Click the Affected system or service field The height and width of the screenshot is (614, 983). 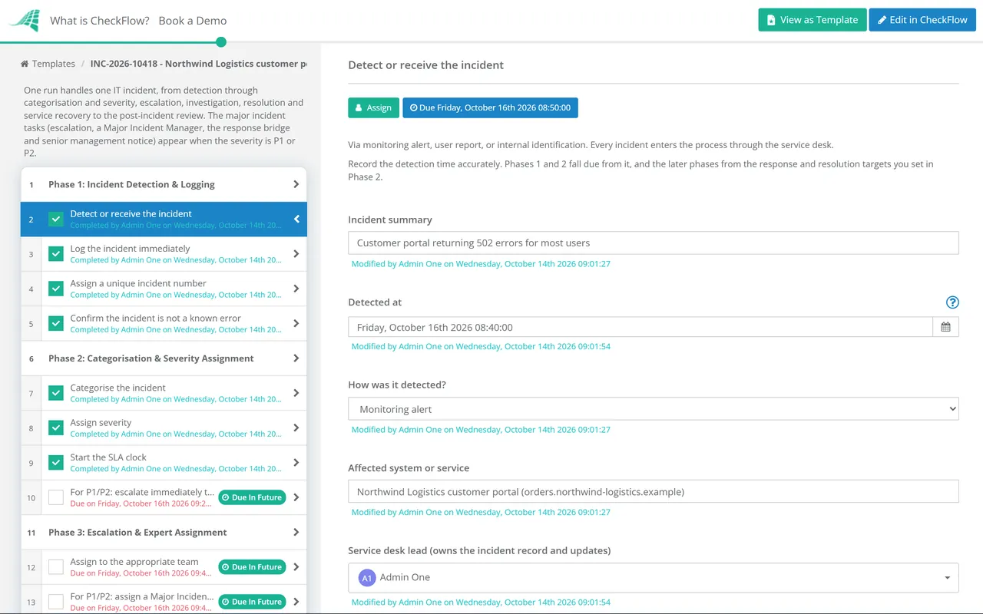click(654, 491)
